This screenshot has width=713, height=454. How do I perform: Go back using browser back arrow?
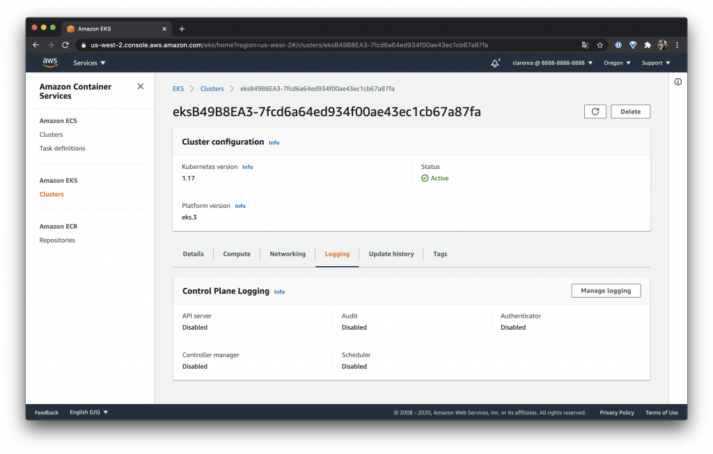[36, 45]
